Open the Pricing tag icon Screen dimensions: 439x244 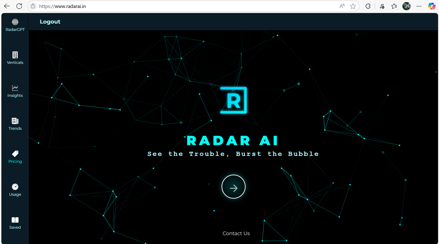tap(15, 154)
